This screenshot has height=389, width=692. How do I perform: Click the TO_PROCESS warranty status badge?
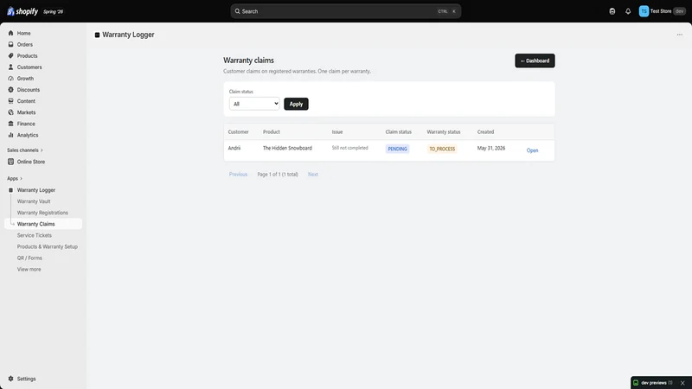tap(442, 149)
